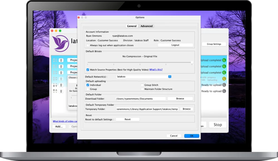Turn on Maintain Folder Structure

[x=142, y=89]
